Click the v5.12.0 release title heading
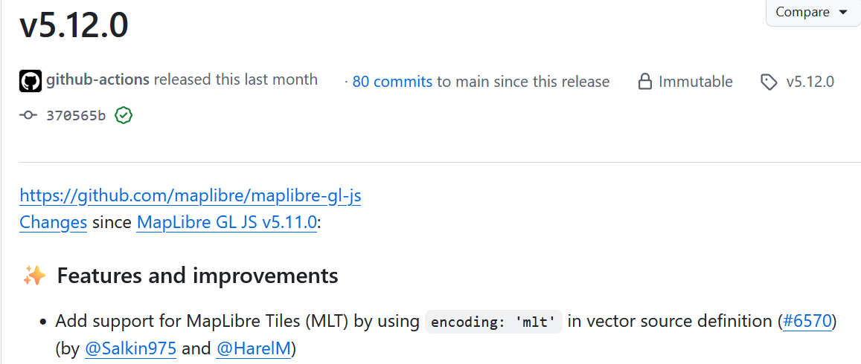This screenshot has width=861, height=364. tap(74, 26)
